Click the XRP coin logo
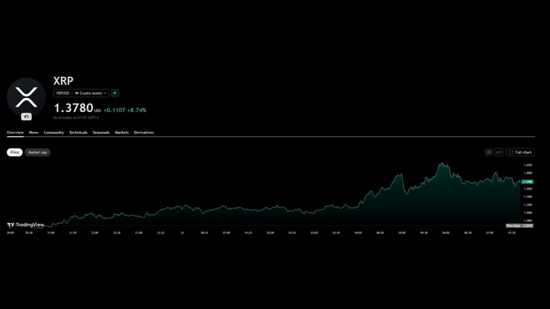This screenshot has width=550, height=309. click(x=26, y=97)
